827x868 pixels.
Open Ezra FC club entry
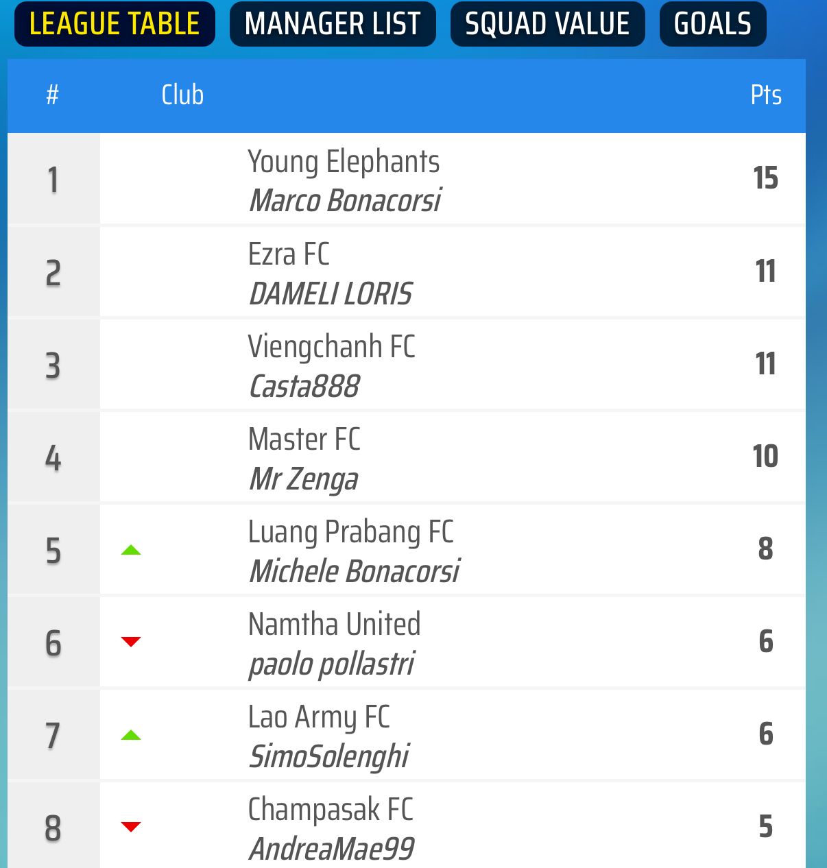(x=289, y=254)
